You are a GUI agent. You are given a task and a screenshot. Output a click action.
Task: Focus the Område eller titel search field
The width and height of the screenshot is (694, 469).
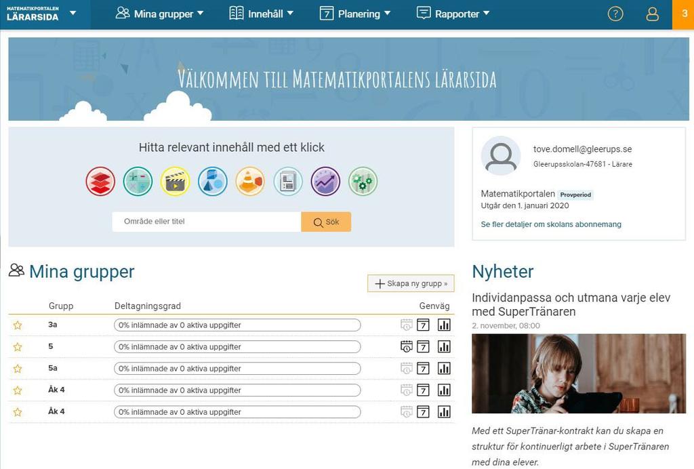[207, 222]
